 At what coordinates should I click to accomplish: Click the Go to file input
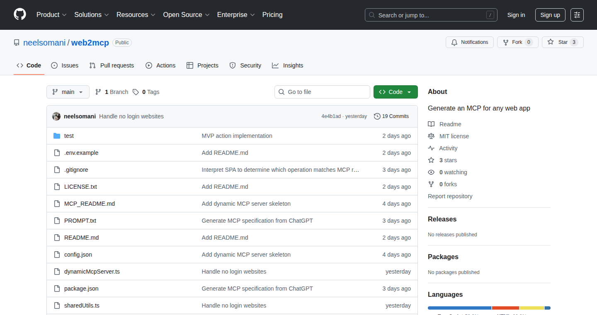(x=322, y=92)
